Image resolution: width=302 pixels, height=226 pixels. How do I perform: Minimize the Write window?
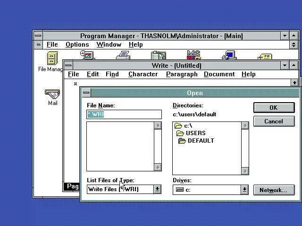(285, 65)
